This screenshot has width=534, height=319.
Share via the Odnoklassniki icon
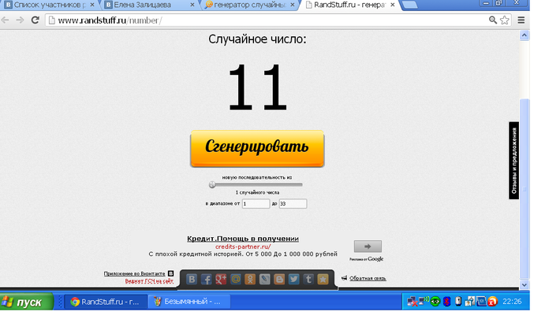click(x=250, y=279)
